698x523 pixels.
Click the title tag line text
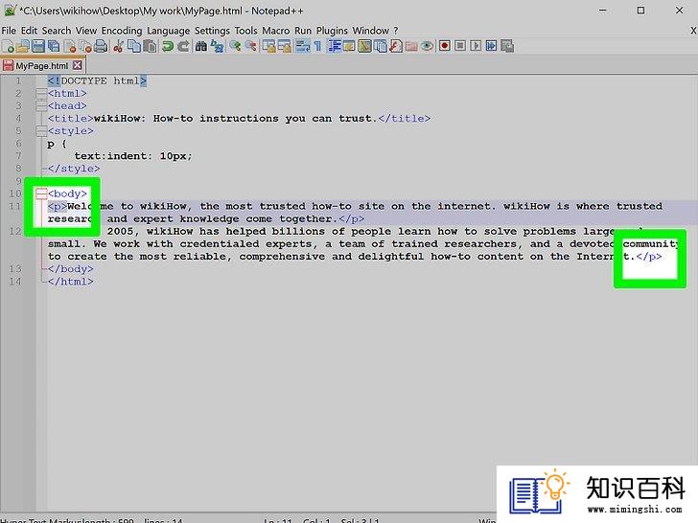click(239, 119)
